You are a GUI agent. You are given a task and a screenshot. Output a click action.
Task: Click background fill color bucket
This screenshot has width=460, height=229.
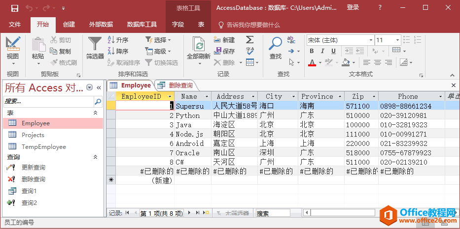(346, 62)
